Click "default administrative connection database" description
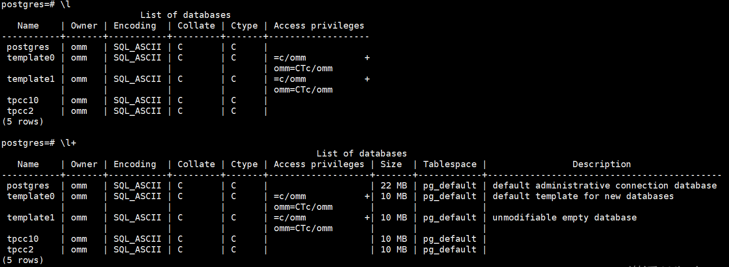Screen dimensions: 729x267 click(604, 186)
